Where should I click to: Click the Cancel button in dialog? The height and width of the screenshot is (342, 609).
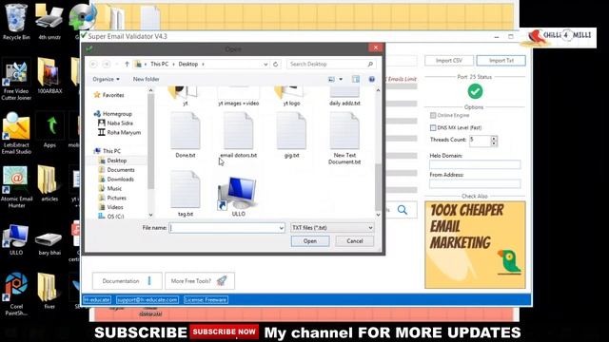coord(355,241)
